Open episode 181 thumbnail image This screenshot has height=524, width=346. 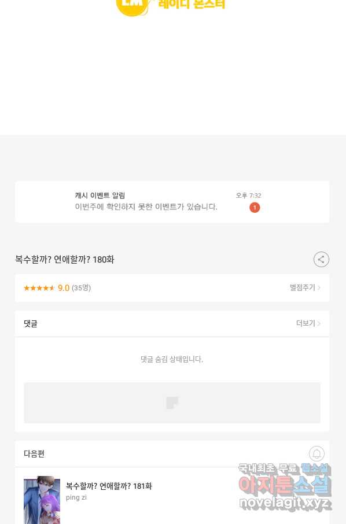click(x=42, y=500)
